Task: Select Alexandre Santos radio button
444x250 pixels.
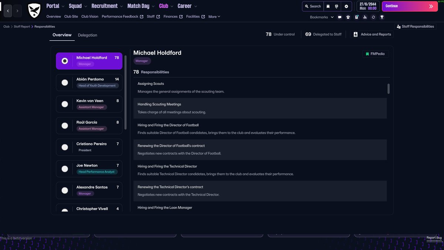Action: (65, 190)
